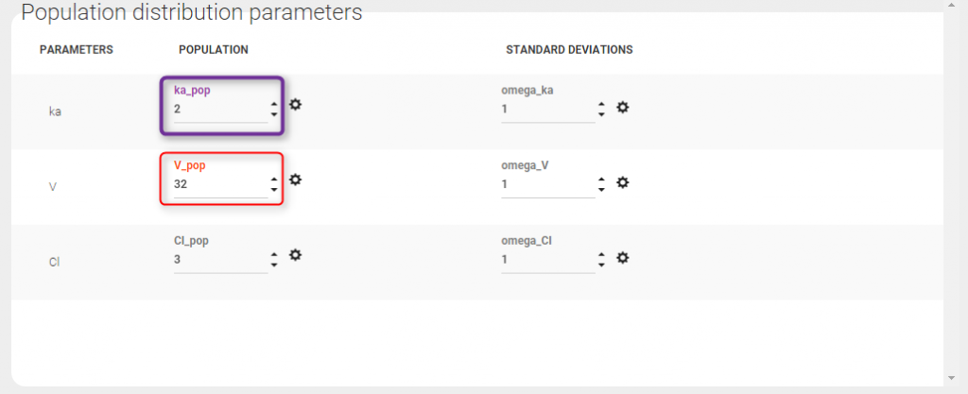This screenshot has width=968, height=394.
Task: Open settings gear for omega_V
Action: pyautogui.click(x=622, y=182)
